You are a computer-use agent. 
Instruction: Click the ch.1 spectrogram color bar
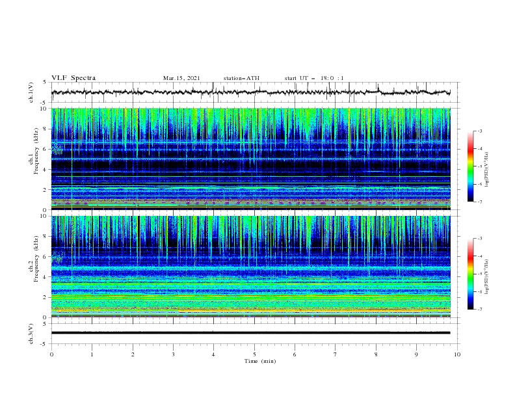(x=470, y=166)
